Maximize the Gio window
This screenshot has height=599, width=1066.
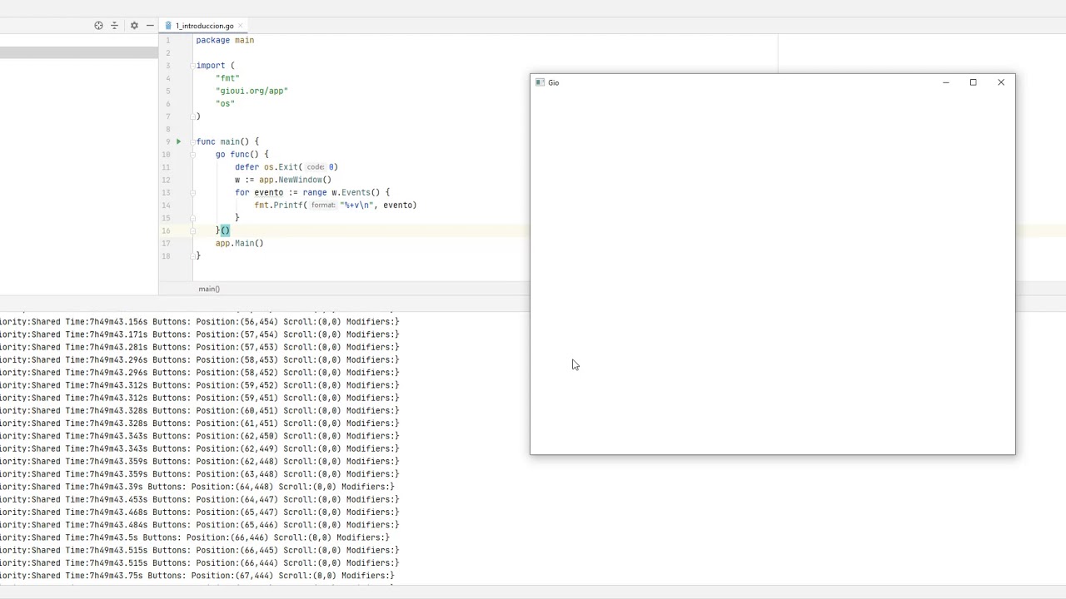(973, 82)
